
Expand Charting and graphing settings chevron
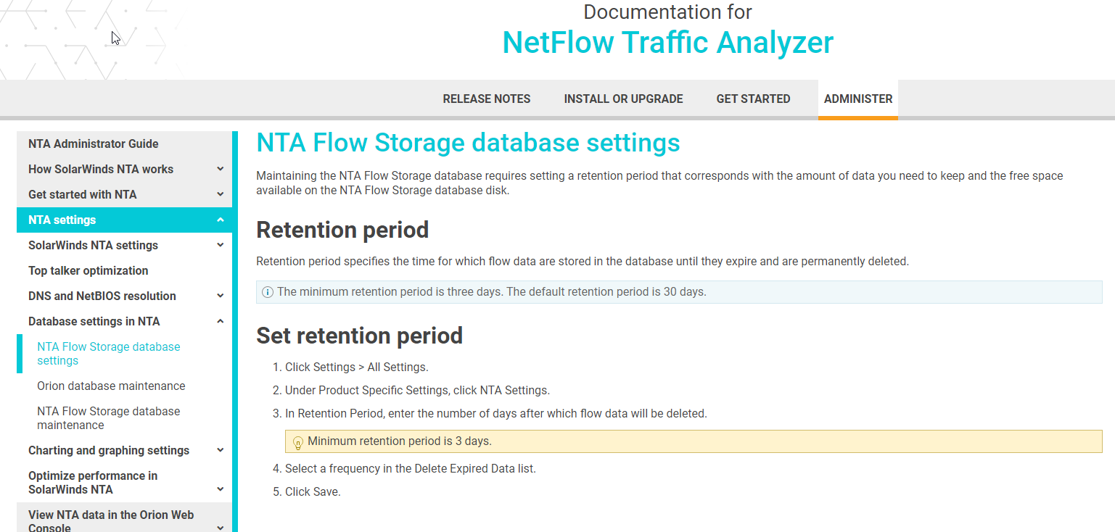tap(221, 450)
